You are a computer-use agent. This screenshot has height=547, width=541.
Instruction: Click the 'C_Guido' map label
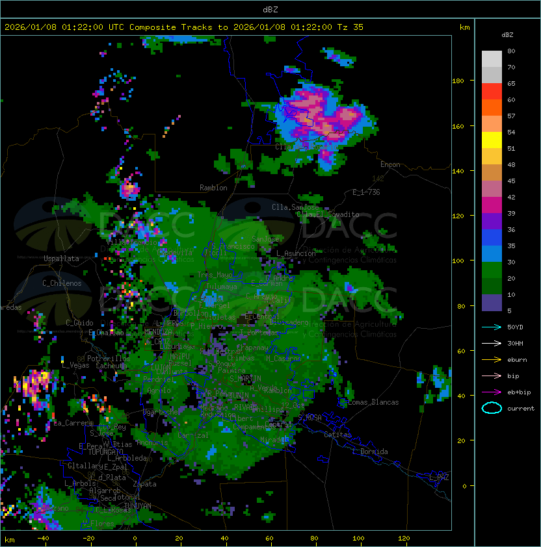tap(79, 323)
